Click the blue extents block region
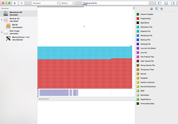Screen dimensions: 178x124 [85, 53]
